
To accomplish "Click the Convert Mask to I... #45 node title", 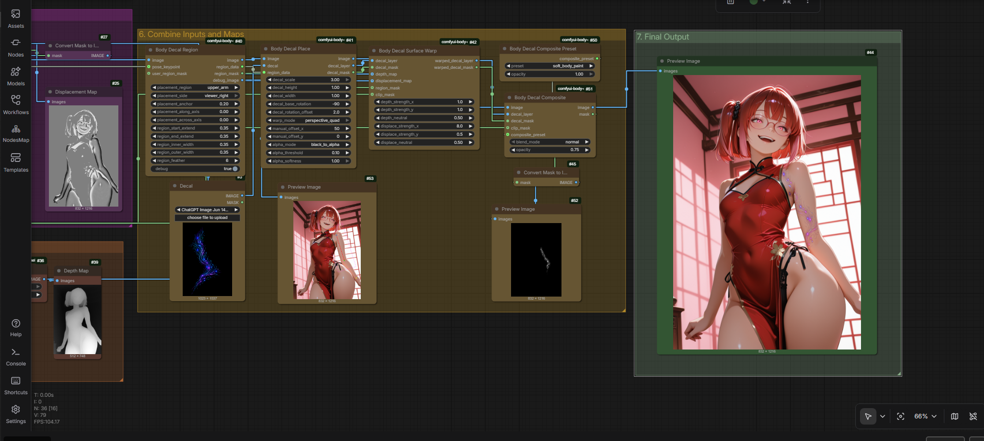I will pyautogui.click(x=545, y=173).
